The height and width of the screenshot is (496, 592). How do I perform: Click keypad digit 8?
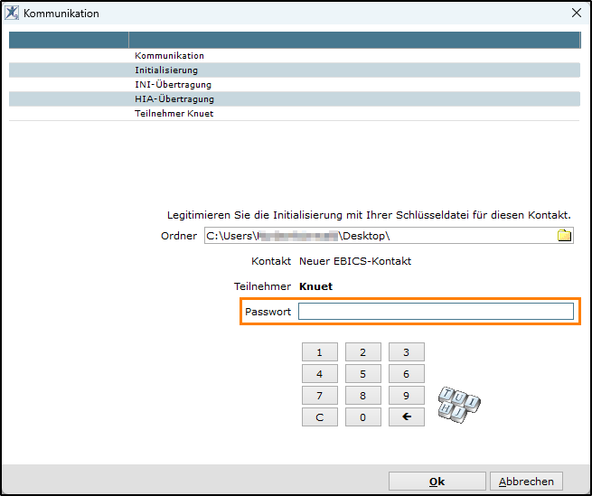363,395
